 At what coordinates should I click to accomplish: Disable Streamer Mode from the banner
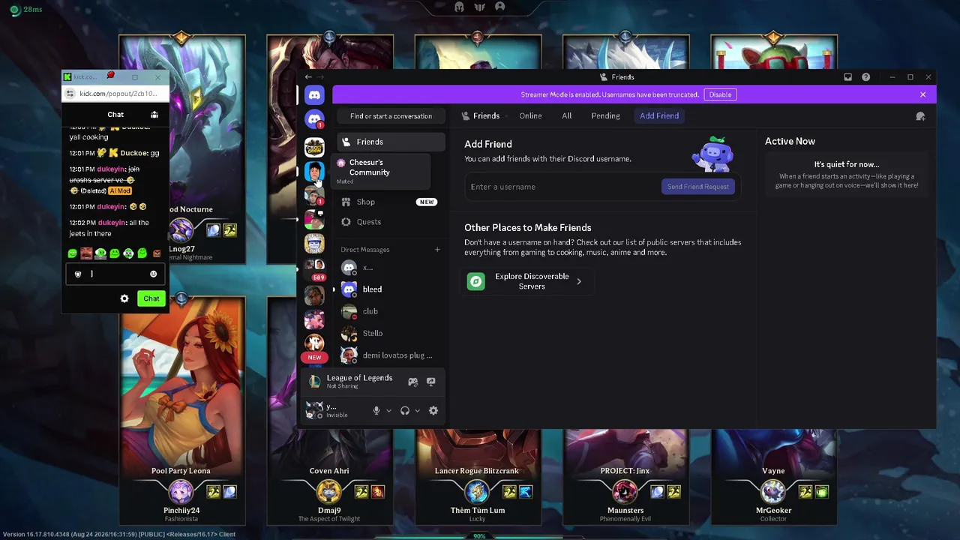(x=720, y=94)
